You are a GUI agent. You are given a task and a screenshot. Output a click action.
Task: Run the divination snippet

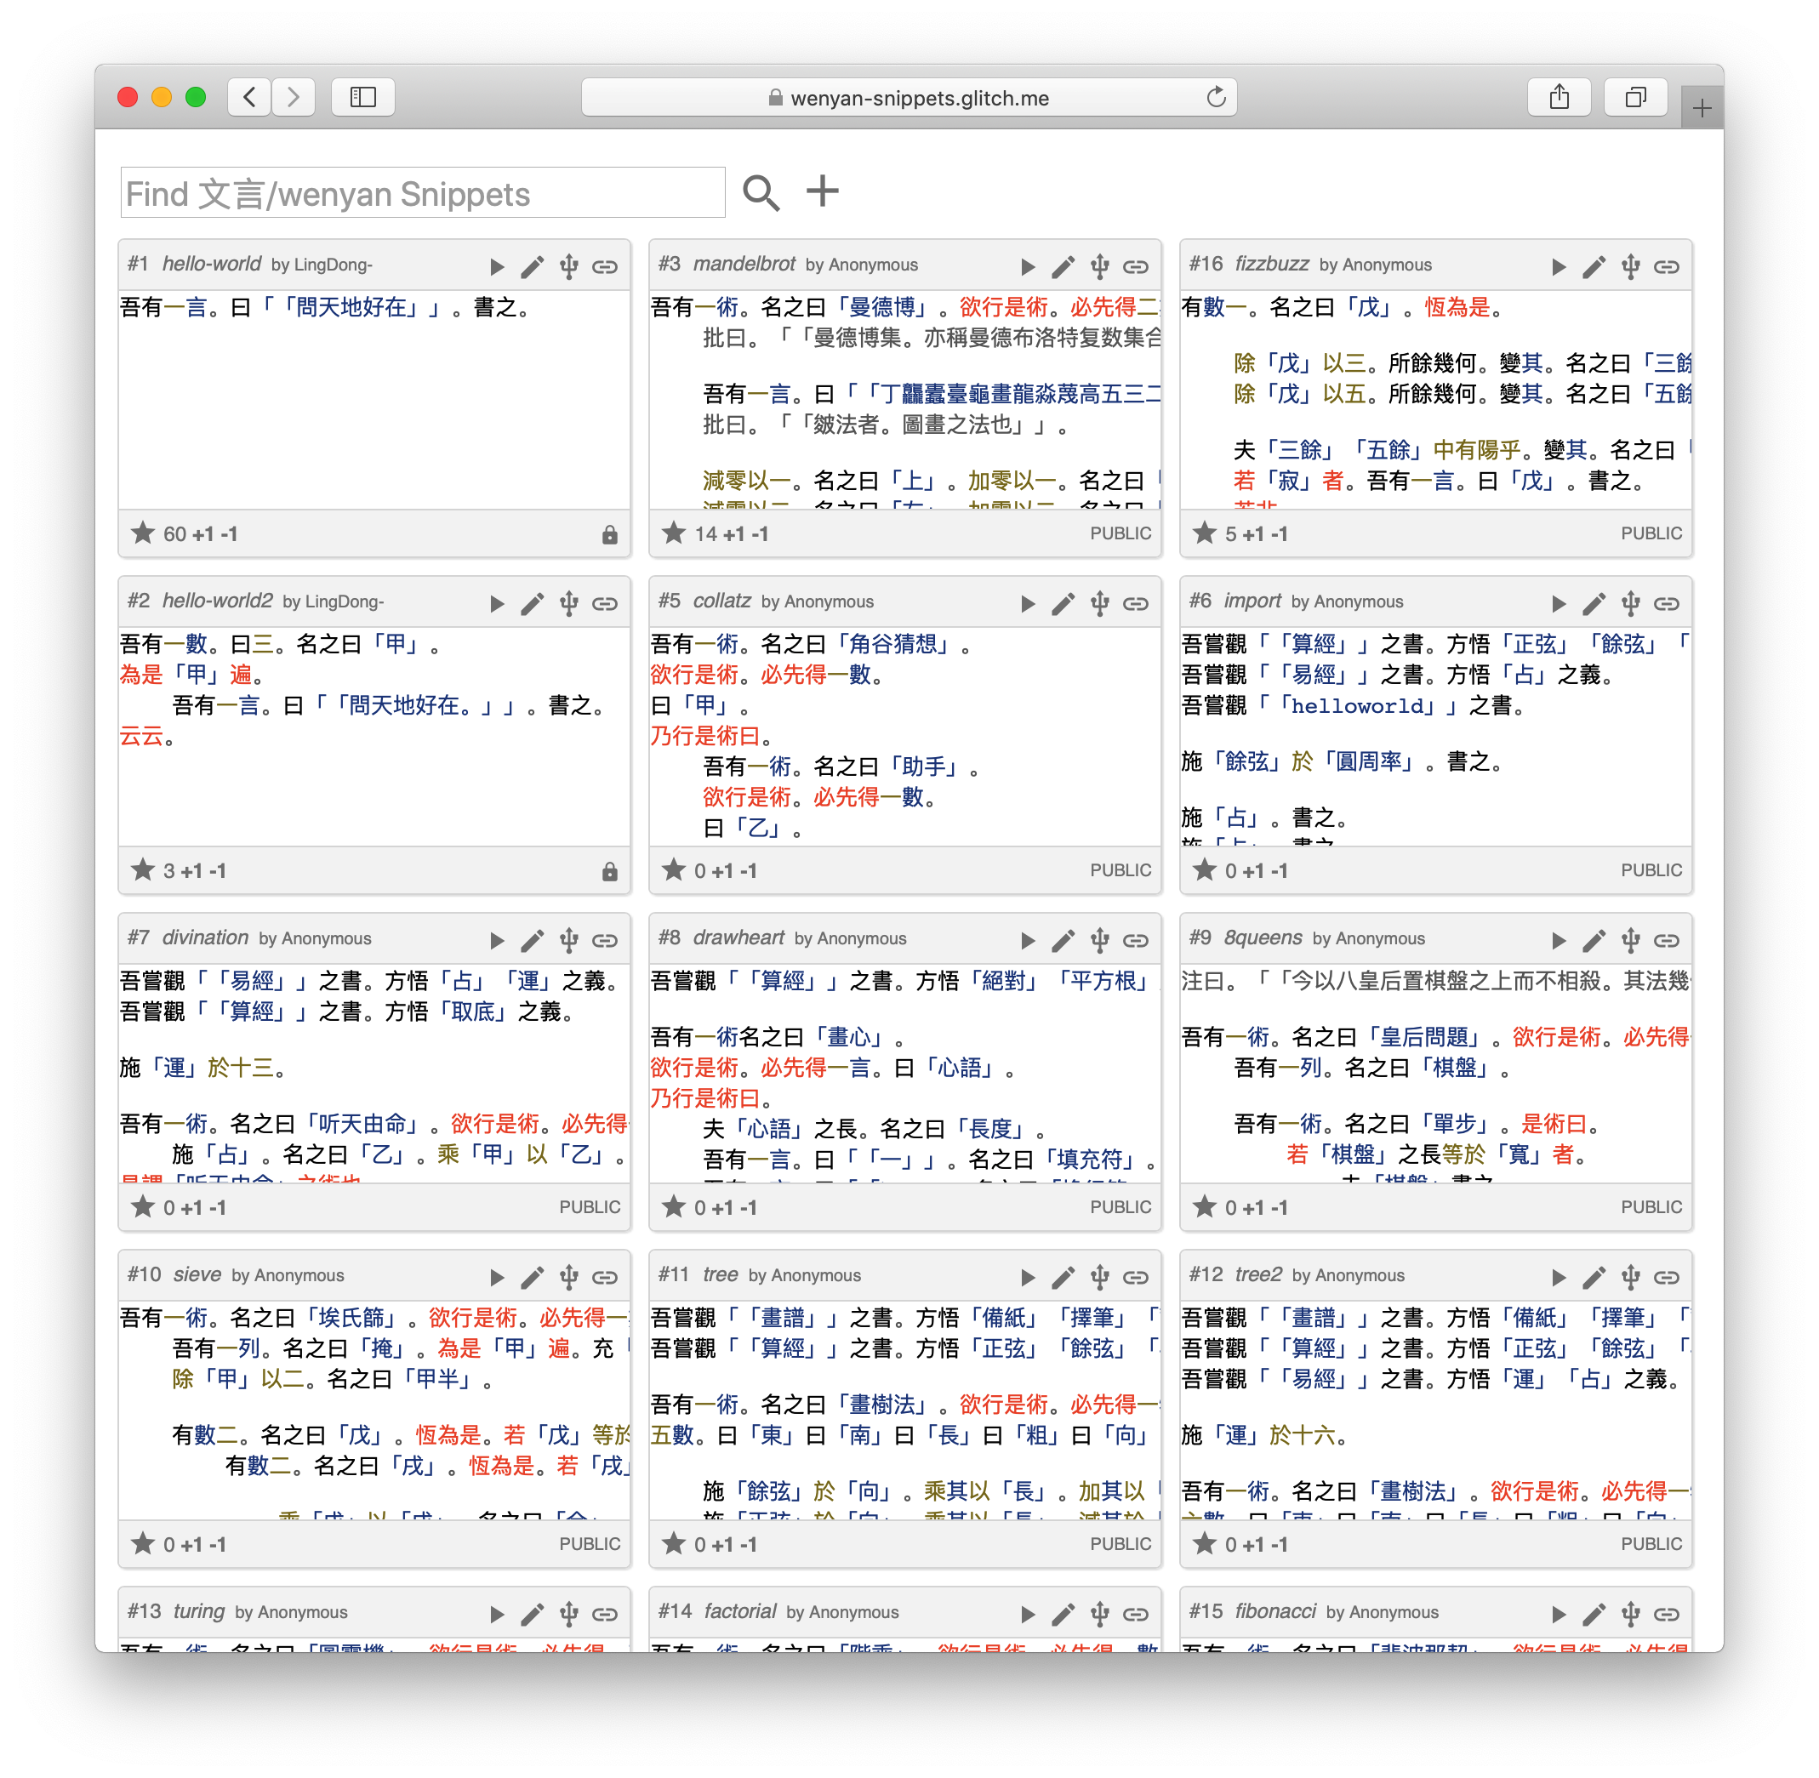pos(497,941)
